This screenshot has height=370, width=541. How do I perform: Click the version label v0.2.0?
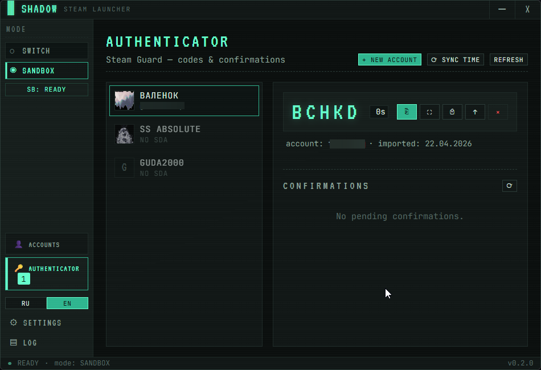point(520,363)
